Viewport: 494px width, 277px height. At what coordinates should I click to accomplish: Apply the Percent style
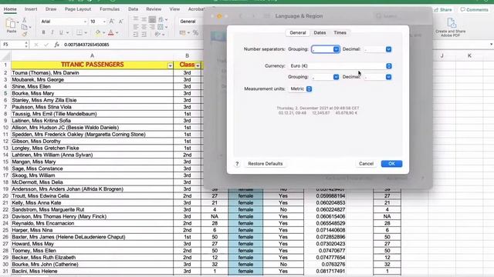[x=195, y=32]
